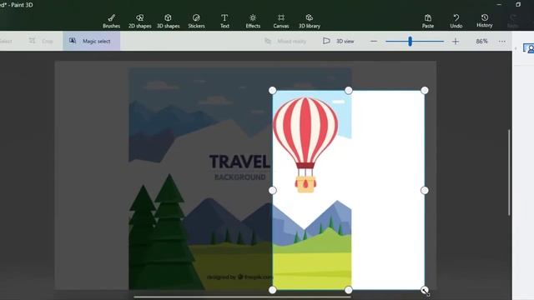Screen dimensions: 534x300
Task: Click the zoom slider handle
Action: (410, 42)
